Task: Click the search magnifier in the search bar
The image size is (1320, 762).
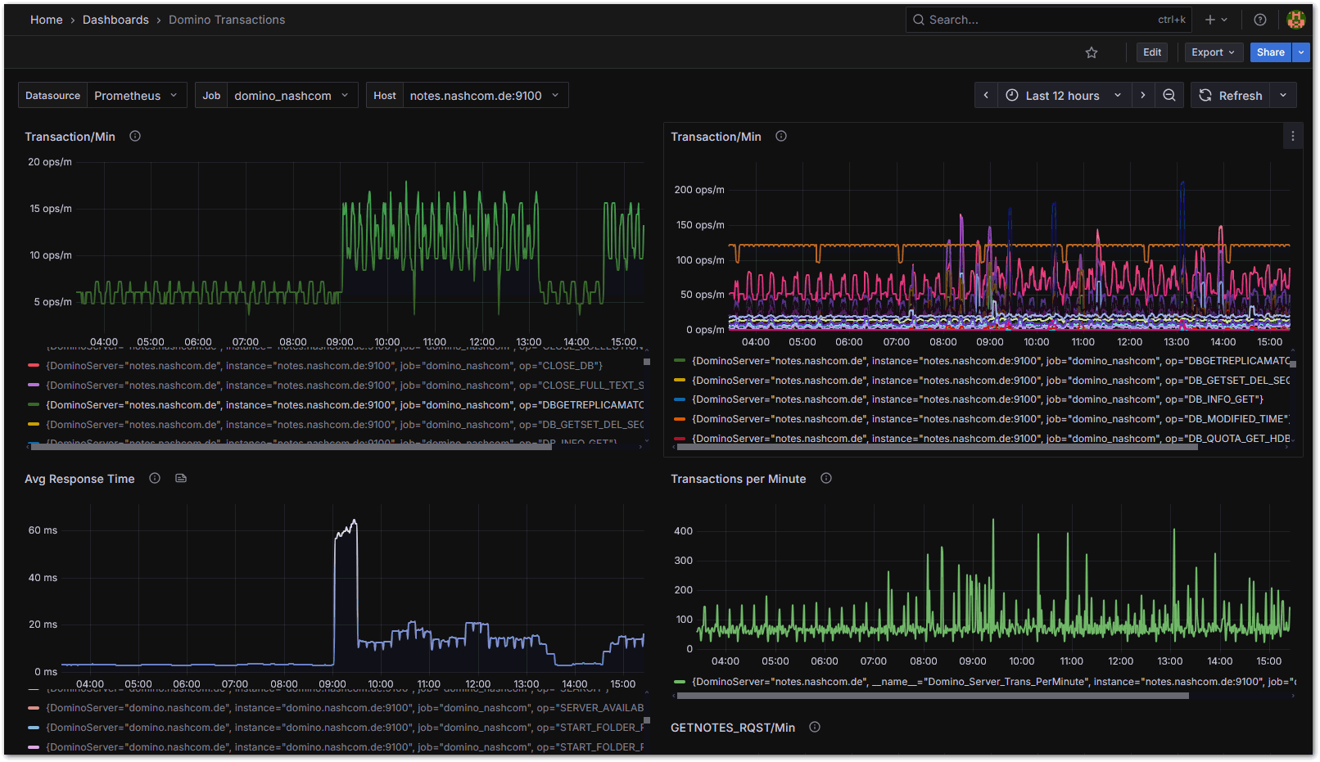Action: coord(918,19)
